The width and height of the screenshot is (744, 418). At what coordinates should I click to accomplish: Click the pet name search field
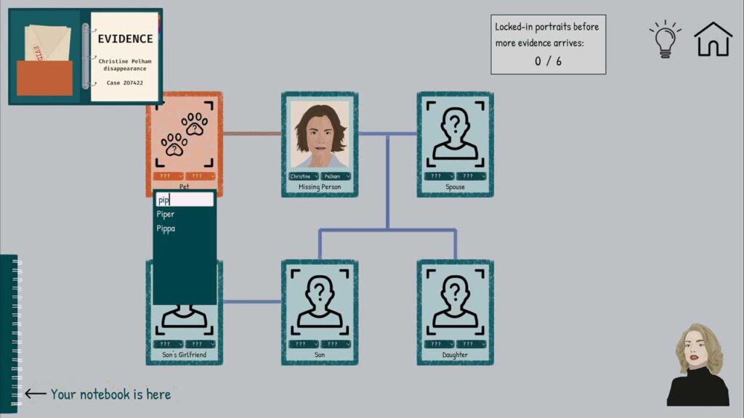point(185,200)
